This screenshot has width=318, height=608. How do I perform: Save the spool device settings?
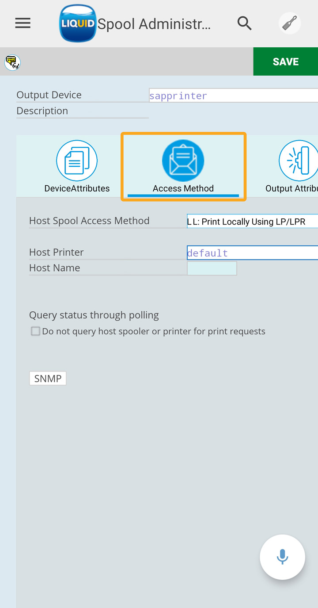pos(285,61)
